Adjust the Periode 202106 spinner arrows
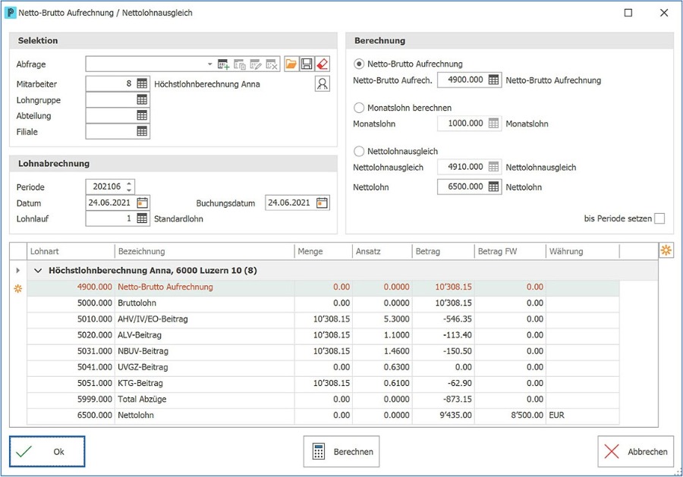 pos(129,187)
